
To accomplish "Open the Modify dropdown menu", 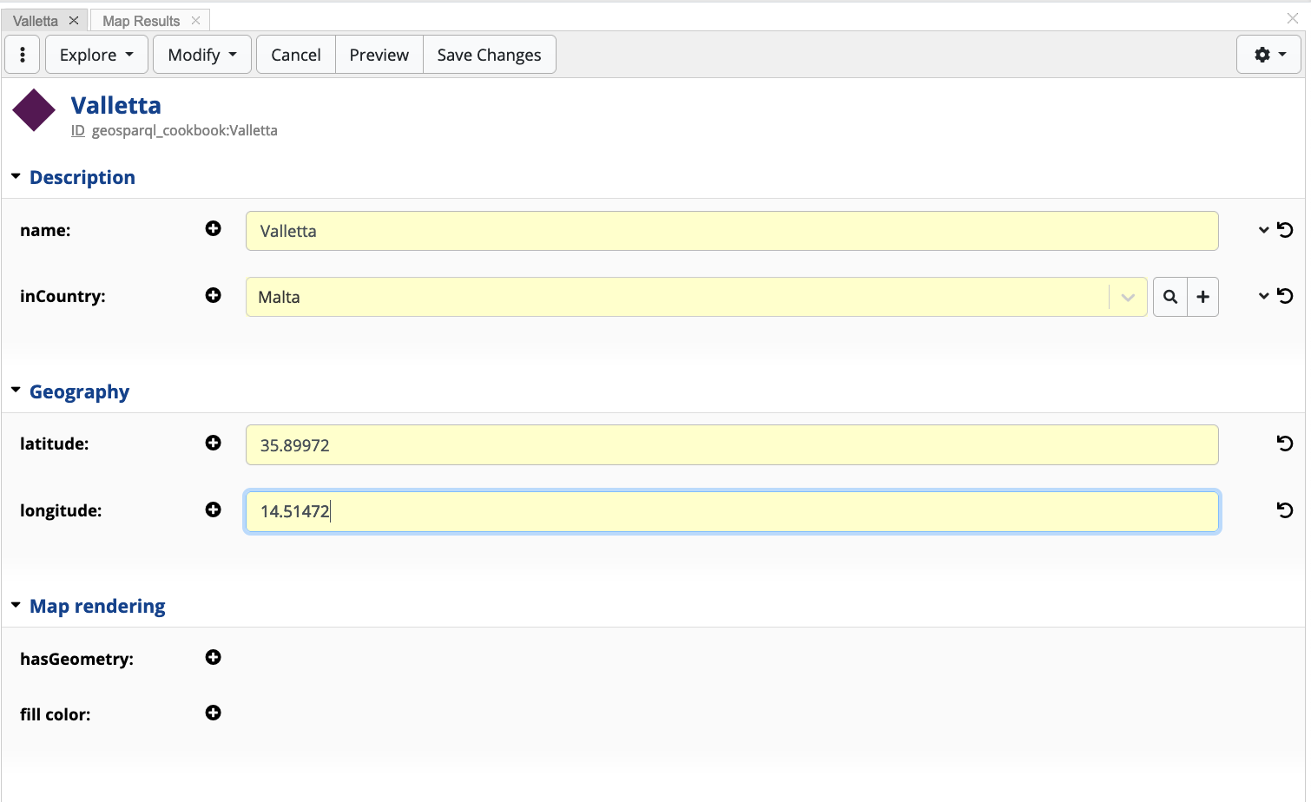I will click(x=202, y=55).
